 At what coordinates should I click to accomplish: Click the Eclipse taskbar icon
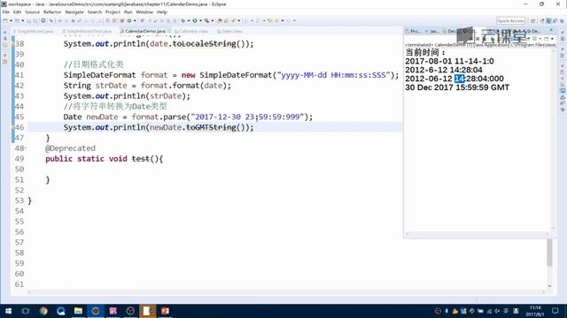coord(96,311)
